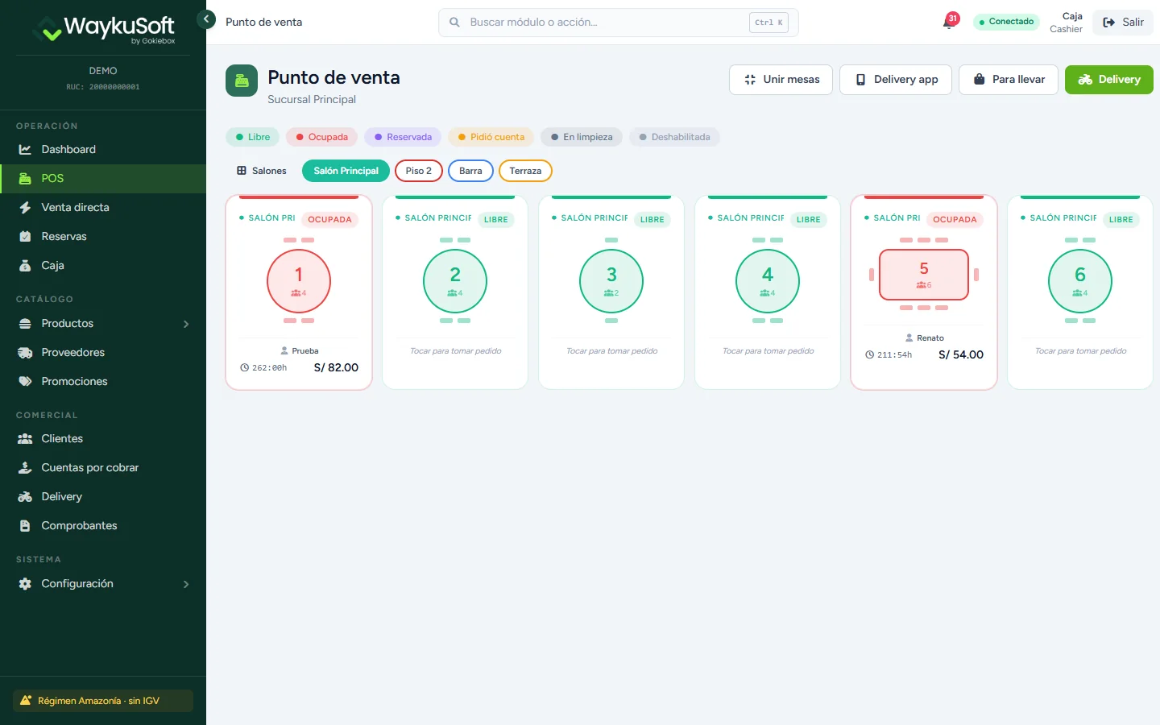Click the Salir logout button

click(x=1123, y=23)
